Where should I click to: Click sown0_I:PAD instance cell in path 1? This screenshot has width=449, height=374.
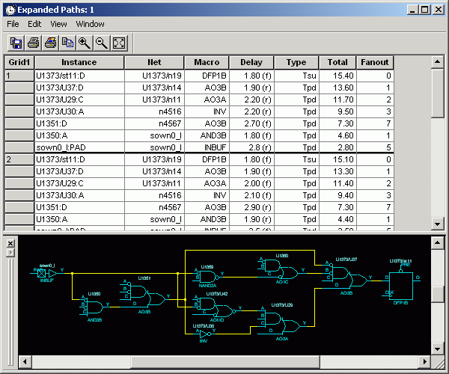click(79, 147)
